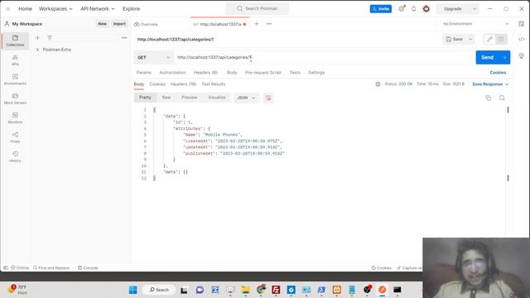Search the response with the magnifier icon

(502, 98)
